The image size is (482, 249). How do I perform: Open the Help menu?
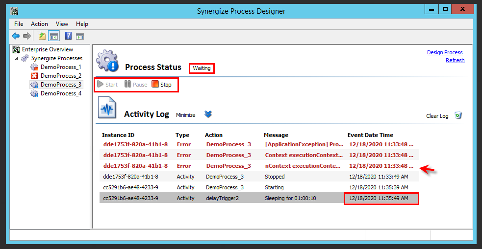[82, 24]
